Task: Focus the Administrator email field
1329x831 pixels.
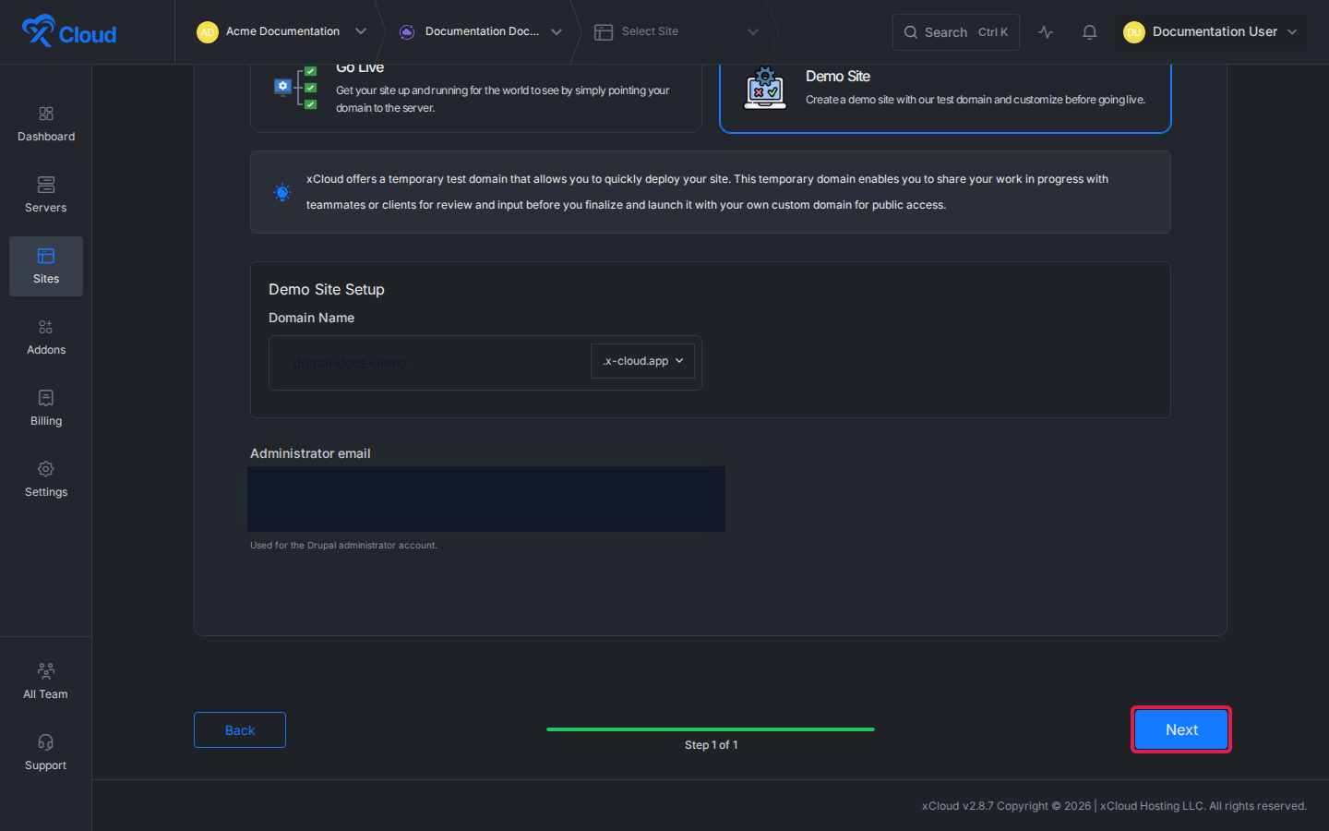Action: (x=486, y=499)
